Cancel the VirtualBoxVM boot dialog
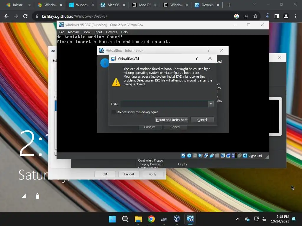This screenshot has height=226, width=302. pos(202,120)
